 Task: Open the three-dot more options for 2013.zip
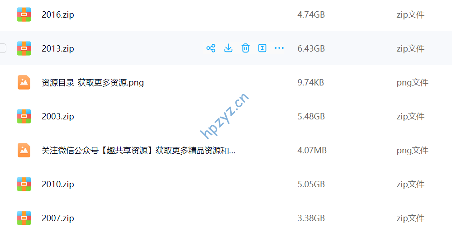tap(279, 48)
